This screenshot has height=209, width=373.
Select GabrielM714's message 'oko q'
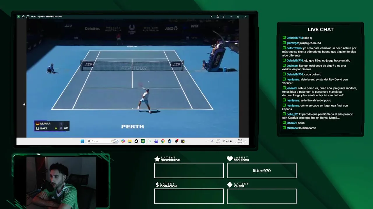pyautogui.click(x=297, y=38)
